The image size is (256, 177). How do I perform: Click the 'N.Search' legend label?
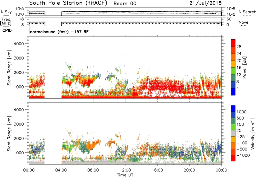click(x=247, y=12)
